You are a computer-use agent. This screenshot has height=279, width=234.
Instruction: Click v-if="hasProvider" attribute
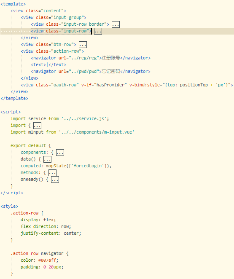click(104, 85)
